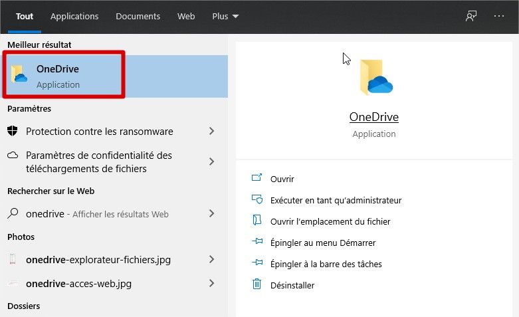Image resolution: width=519 pixels, height=317 pixels.
Task: Choose Ouvrir l'emplacement du fichier
Action: (x=330, y=221)
